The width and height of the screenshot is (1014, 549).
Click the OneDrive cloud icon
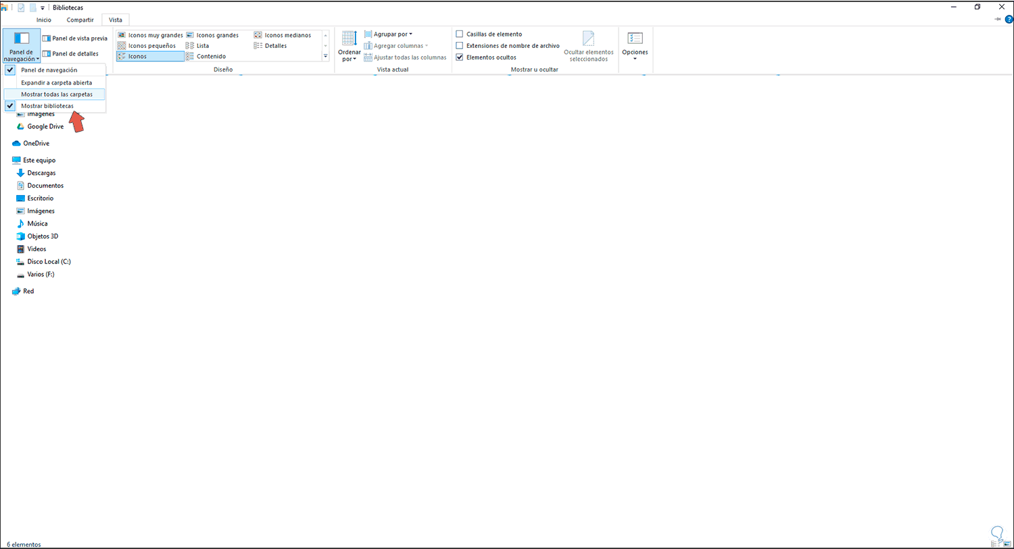16,143
